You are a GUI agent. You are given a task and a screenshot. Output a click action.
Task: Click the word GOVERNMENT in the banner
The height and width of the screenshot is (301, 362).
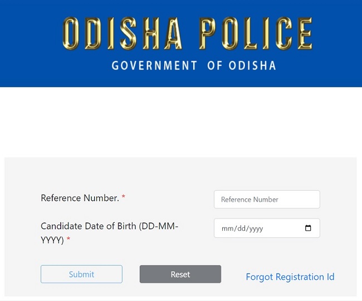[x=154, y=66]
